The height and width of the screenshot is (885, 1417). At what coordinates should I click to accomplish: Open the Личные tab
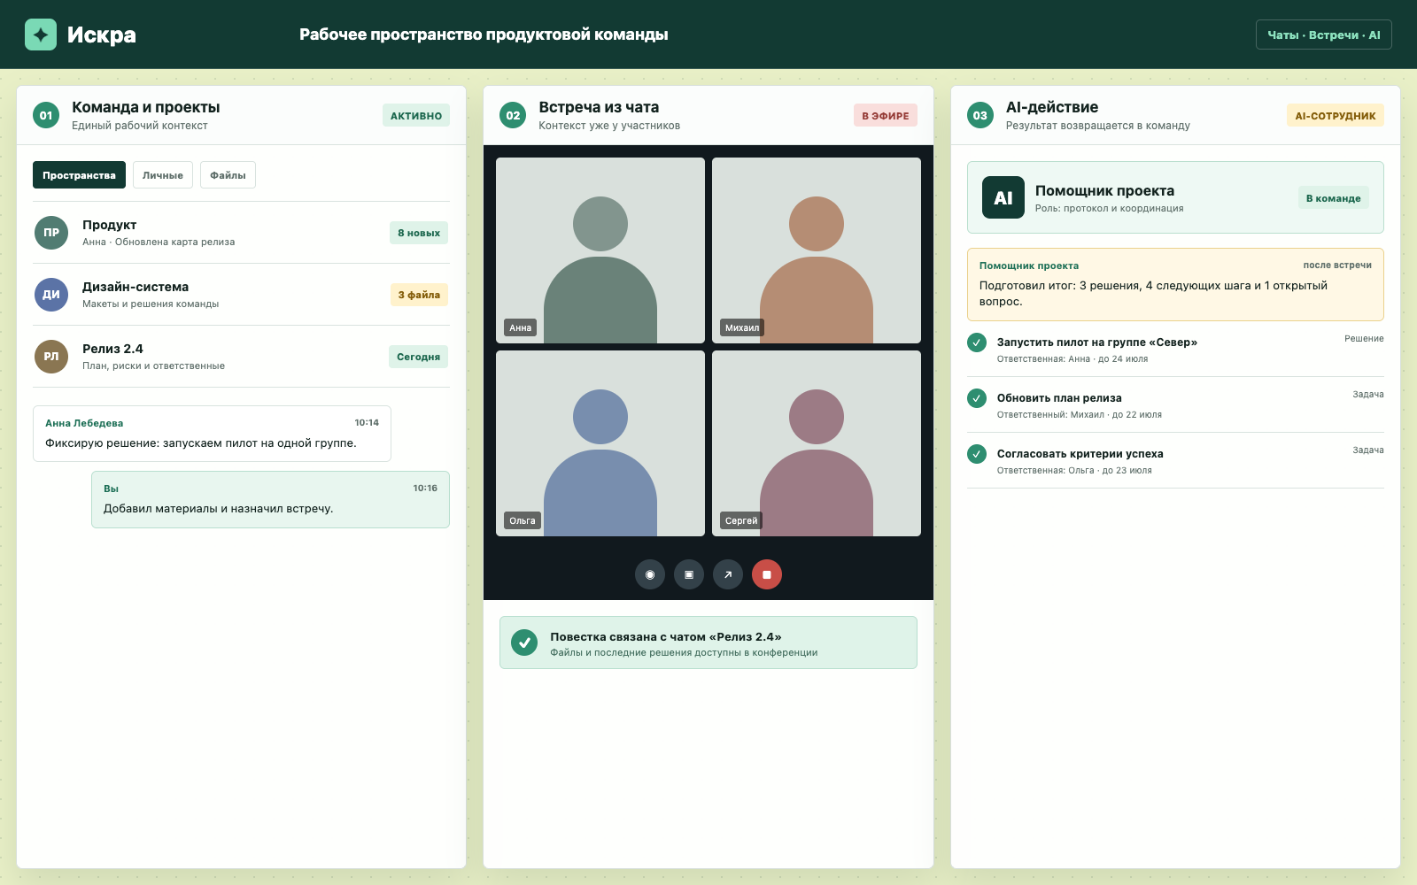[163, 175]
